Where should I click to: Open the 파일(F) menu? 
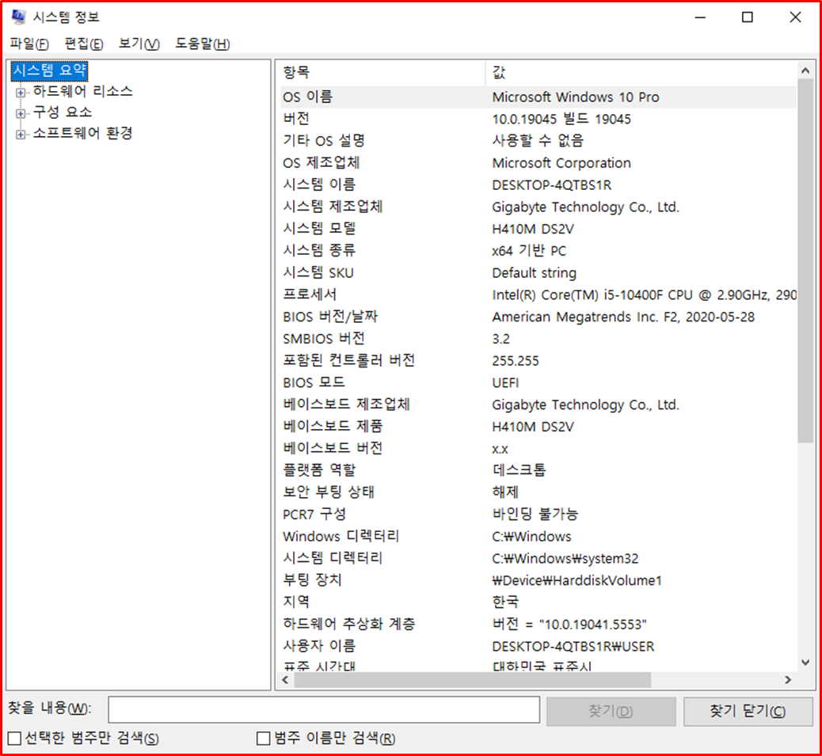pos(29,44)
